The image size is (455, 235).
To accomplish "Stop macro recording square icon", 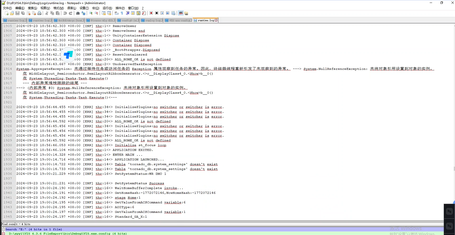I will tap(157, 13).
